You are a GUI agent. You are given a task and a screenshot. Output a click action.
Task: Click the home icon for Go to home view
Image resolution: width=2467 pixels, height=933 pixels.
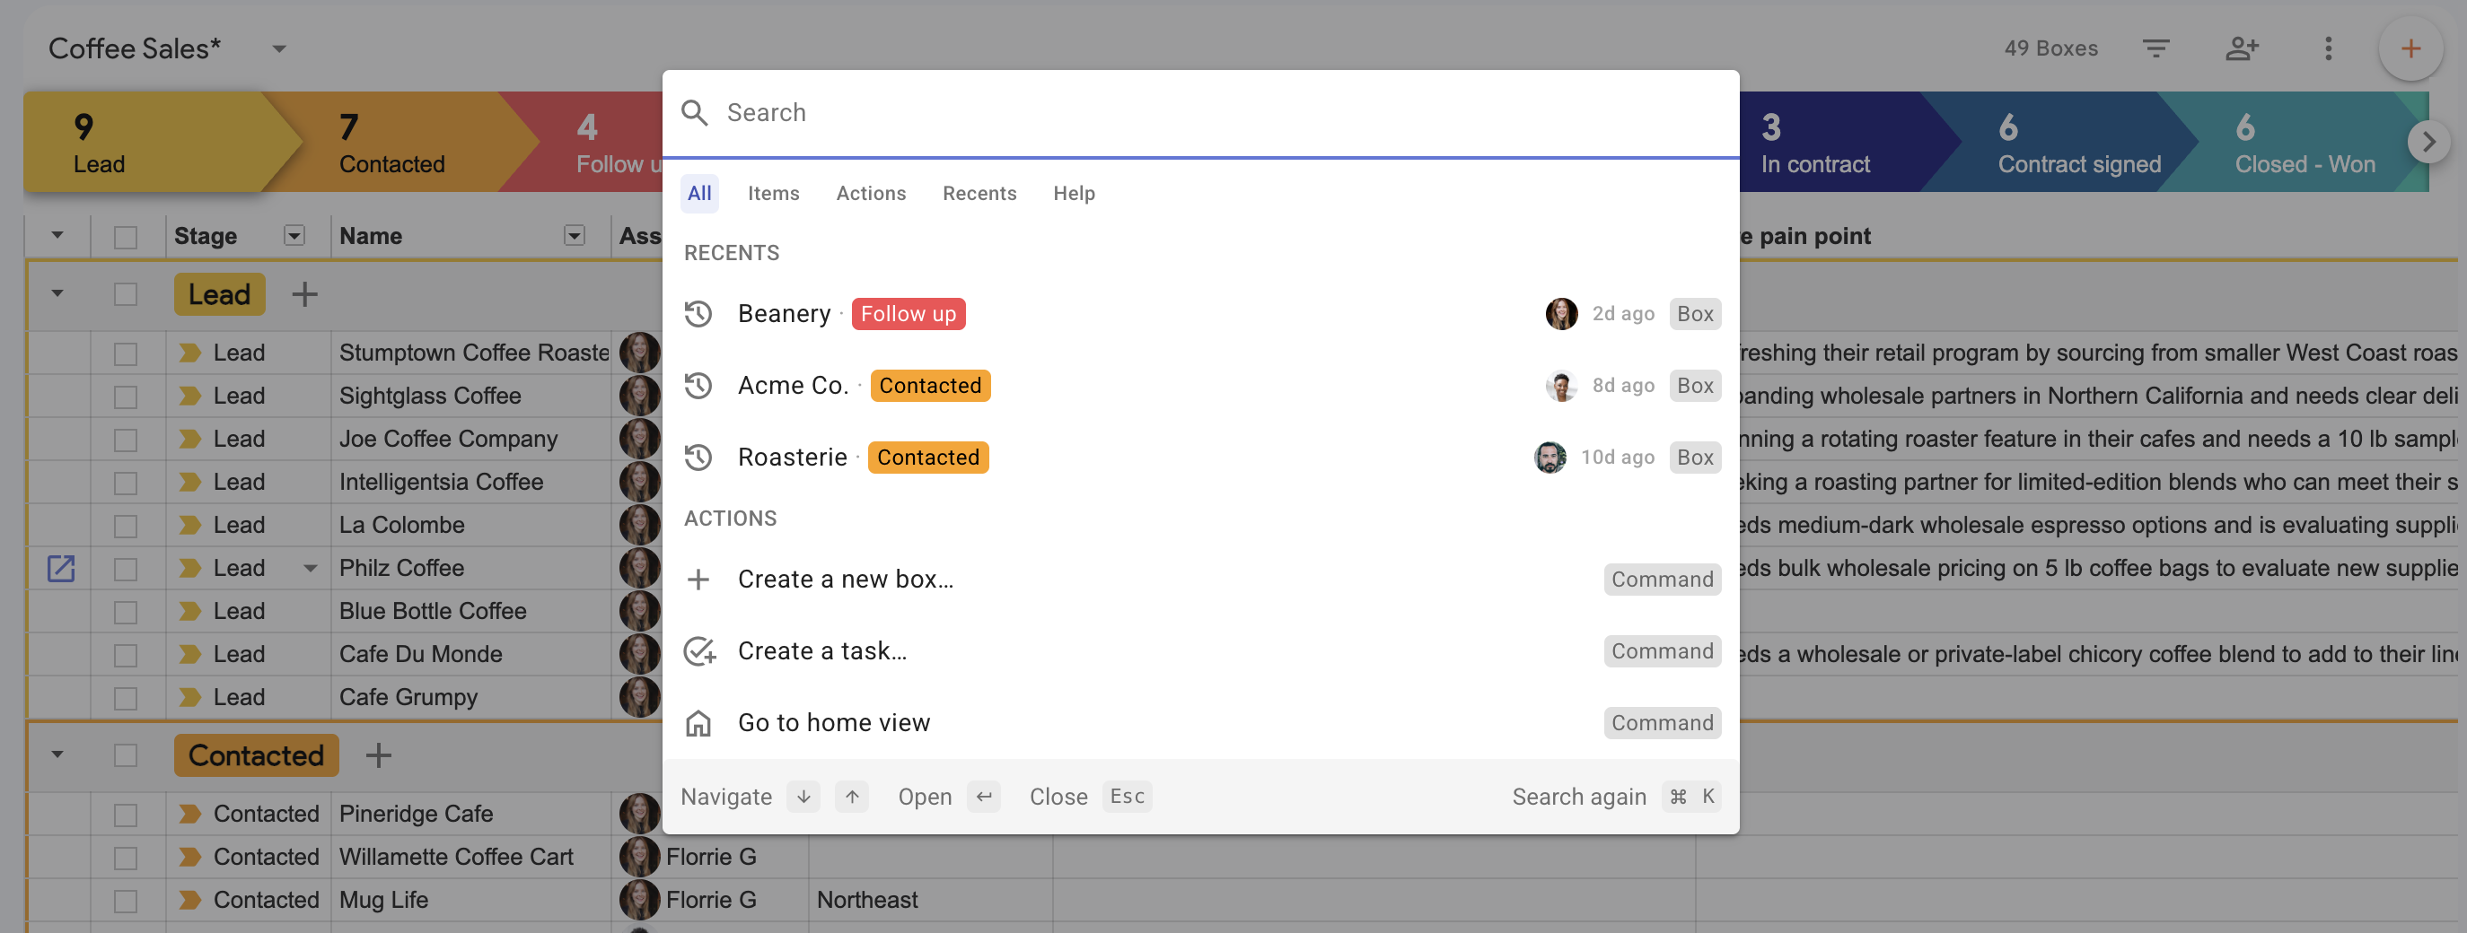698,722
